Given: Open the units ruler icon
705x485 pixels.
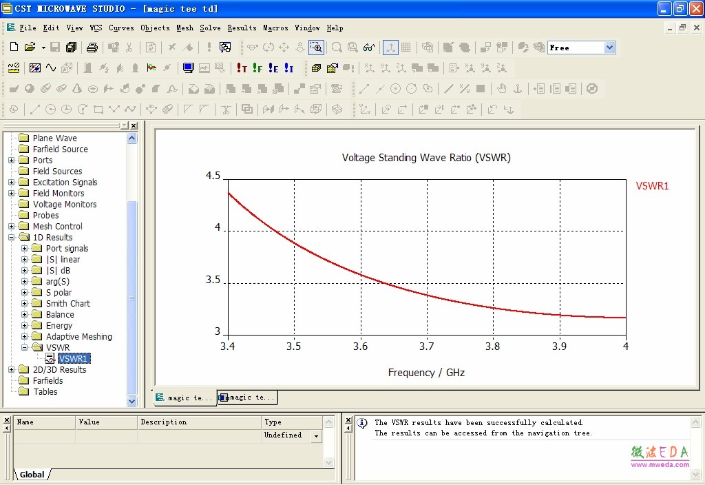Looking at the screenshot, I should coord(14,68).
